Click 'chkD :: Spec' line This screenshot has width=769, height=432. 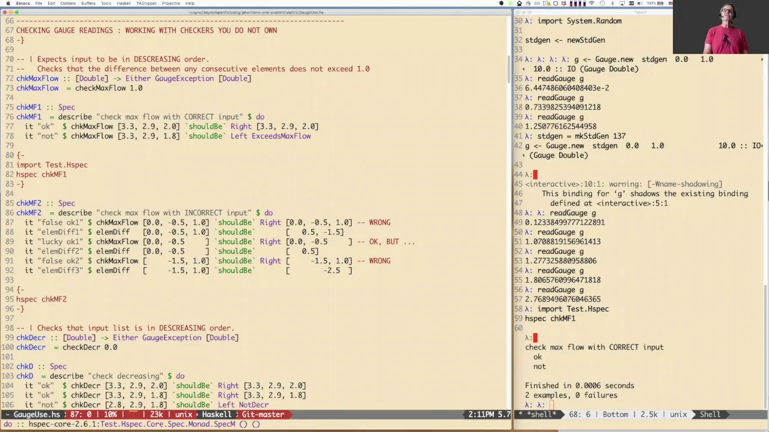[x=41, y=367]
